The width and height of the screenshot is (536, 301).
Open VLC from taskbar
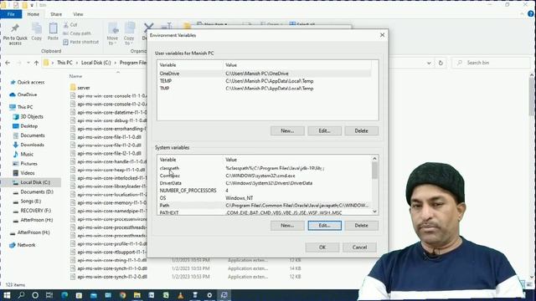[181, 295]
